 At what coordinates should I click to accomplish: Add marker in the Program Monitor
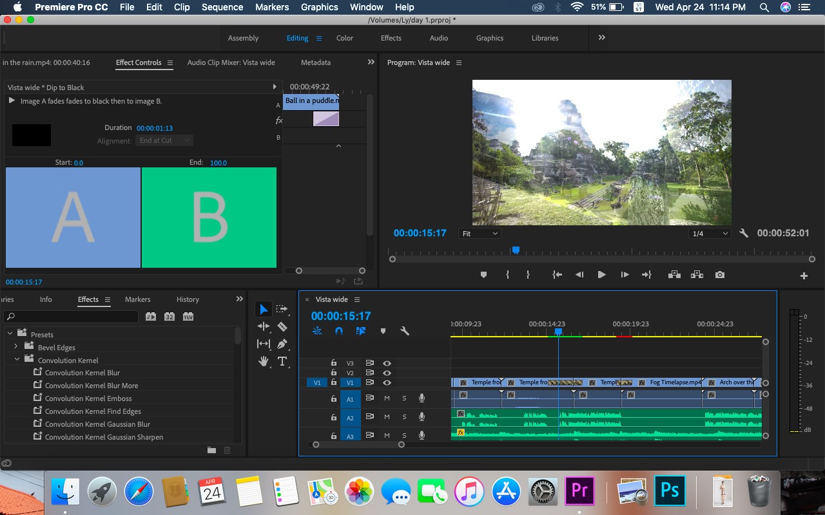pyautogui.click(x=483, y=275)
